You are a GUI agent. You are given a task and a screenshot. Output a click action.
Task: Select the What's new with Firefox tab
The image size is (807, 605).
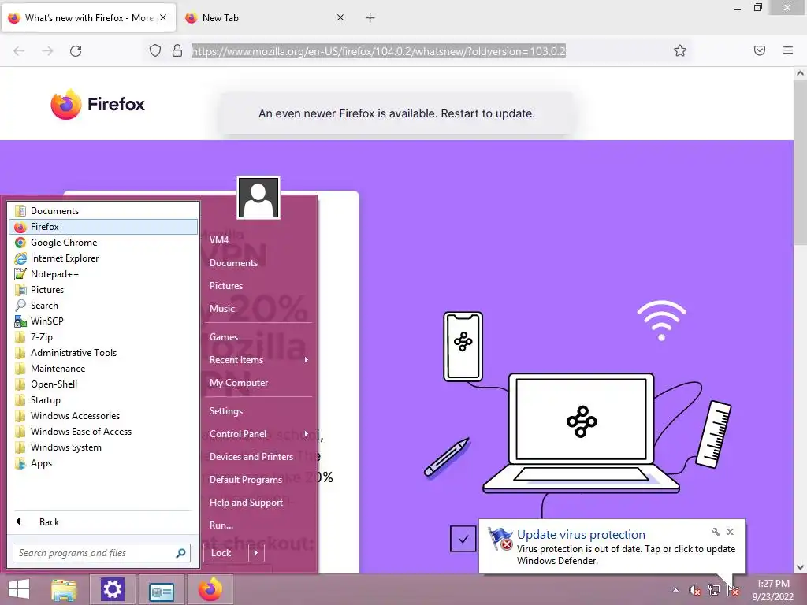pyautogui.click(x=88, y=18)
